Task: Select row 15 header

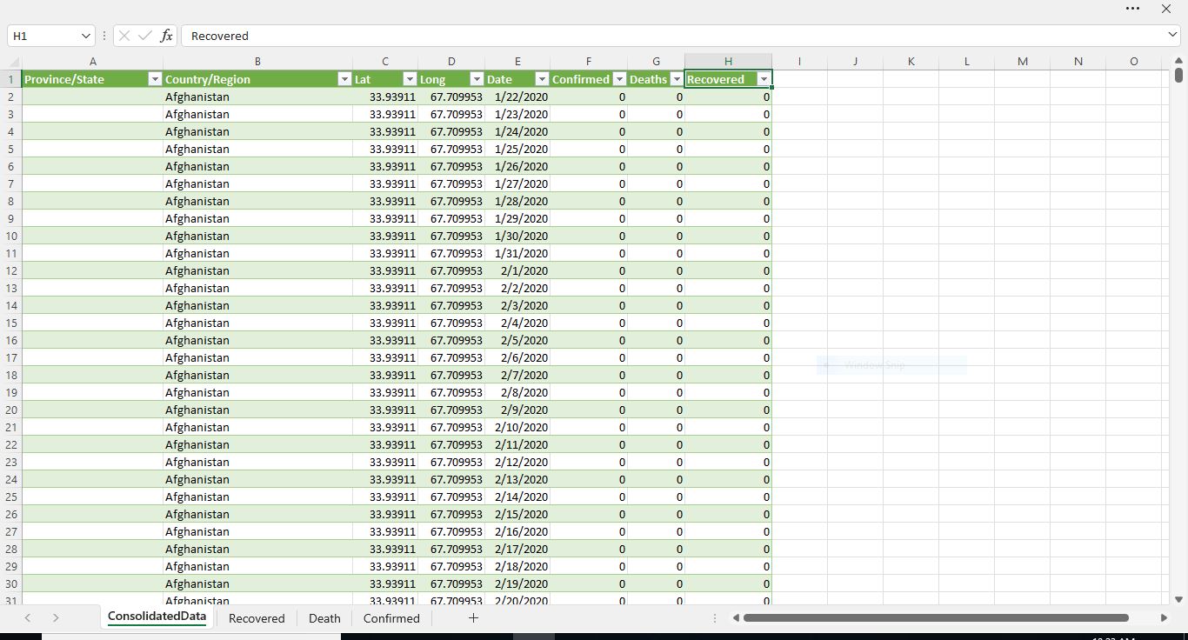Action: pos(11,323)
